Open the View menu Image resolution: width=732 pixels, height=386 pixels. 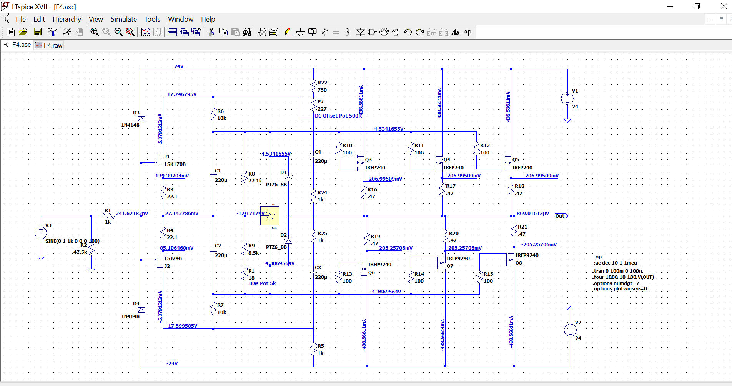(96, 19)
